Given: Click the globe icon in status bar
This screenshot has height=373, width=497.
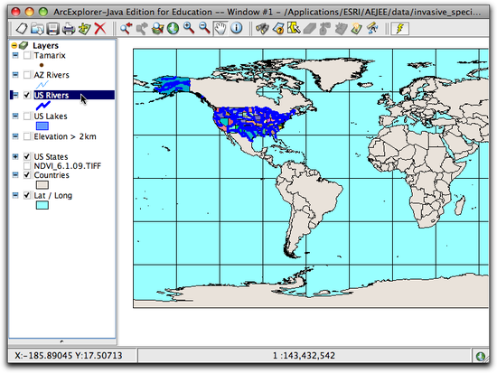Looking at the screenshot, I should (481, 356).
